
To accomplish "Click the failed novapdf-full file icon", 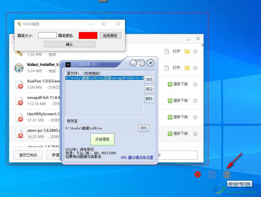I will coord(19,101).
